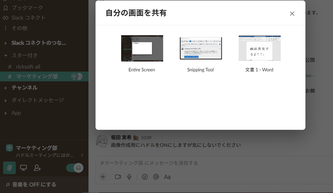
Task: Click the ハドルミーティングにほか... text
Action: coord(45,155)
